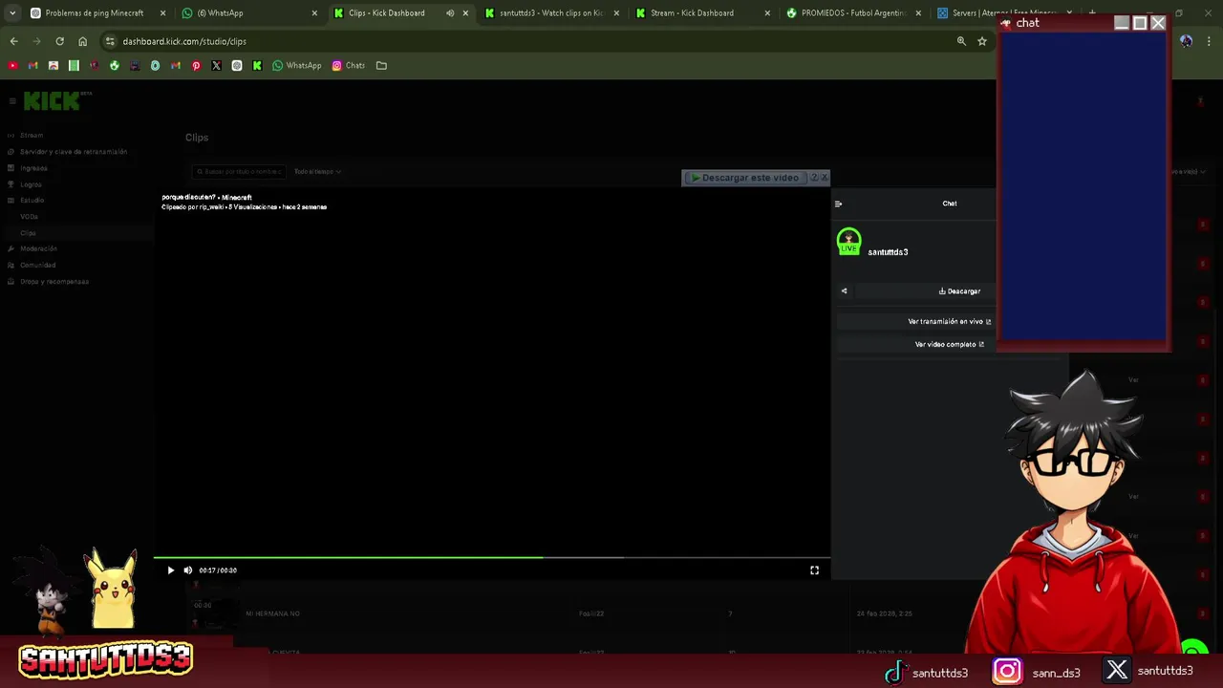Close the Problemas de ping Minecraft tab
This screenshot has width=1223, height=688.
point(162,13)
